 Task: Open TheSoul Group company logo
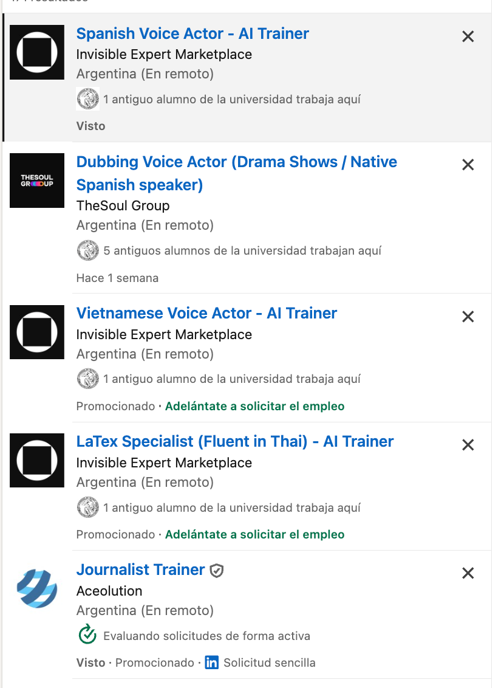pyautogui.click(x=37, y=181)
